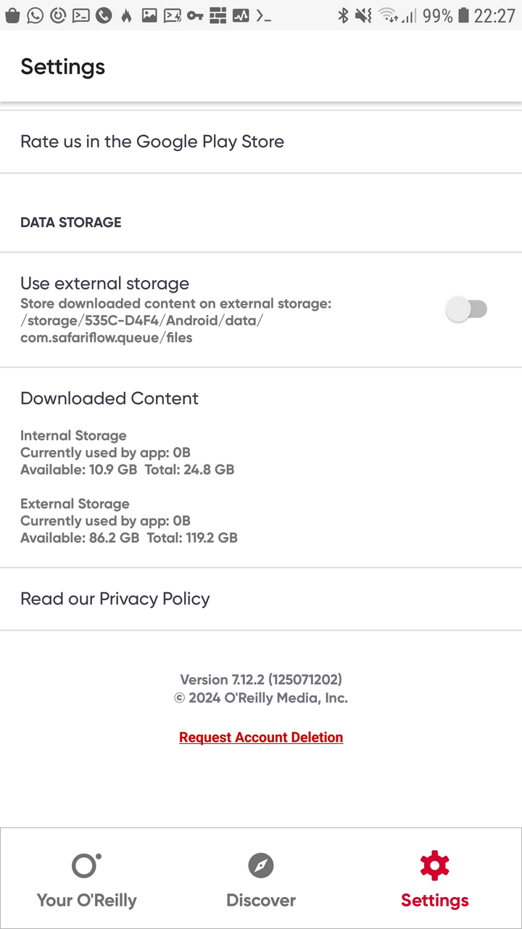Viewport: 522px width, 929px height.
Task: Tap the shopping bag notification icon
Action: (12, 15)
